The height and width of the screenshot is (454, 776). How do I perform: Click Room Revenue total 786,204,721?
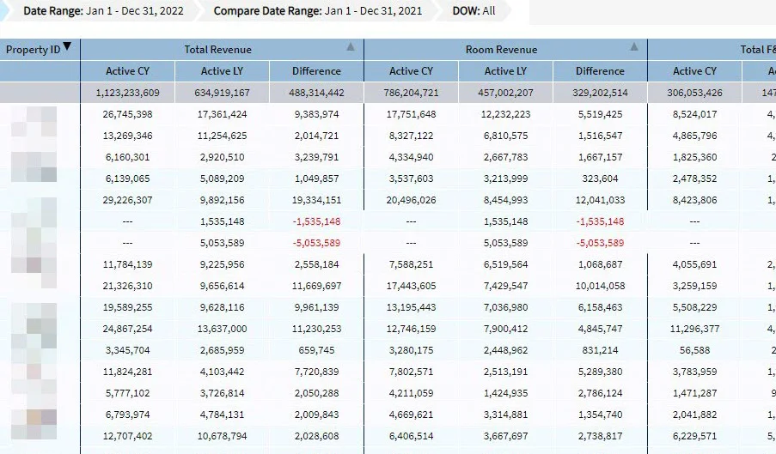coord(412,93)
